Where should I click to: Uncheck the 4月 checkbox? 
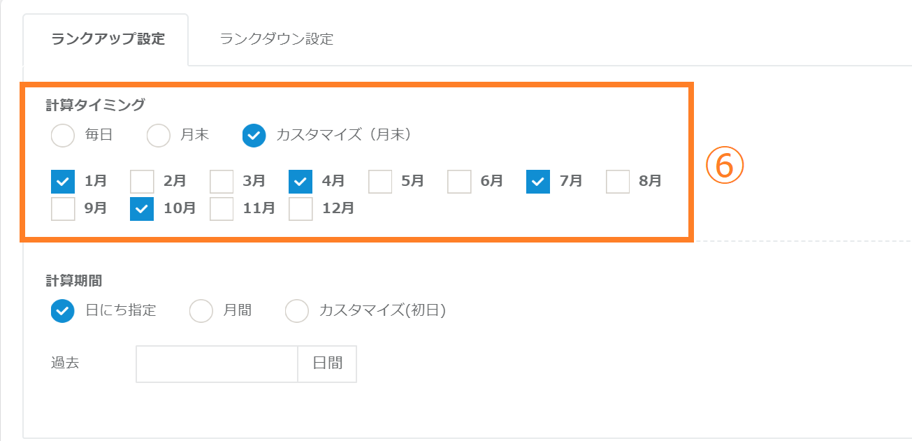301,182
